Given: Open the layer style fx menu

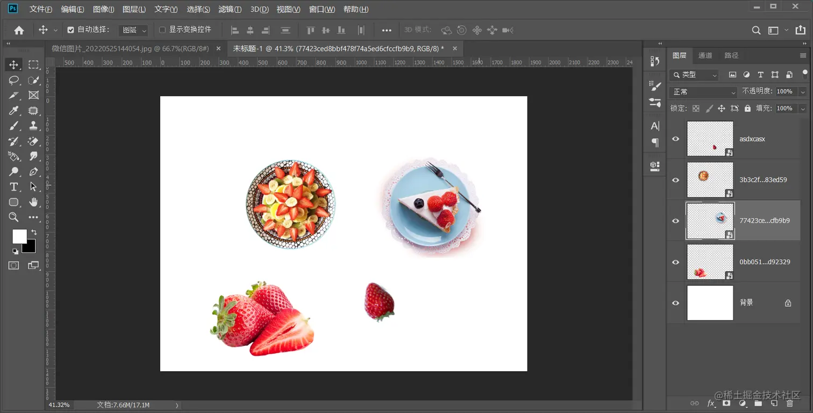Looking at the screenshot, I should pyautogui.click(x=711, y=403).
